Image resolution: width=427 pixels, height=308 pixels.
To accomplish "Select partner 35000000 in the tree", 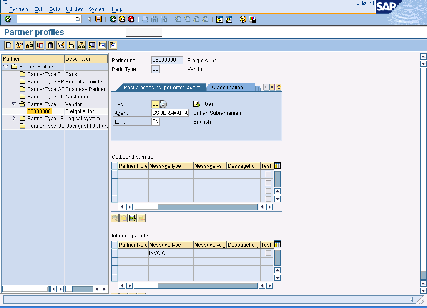I will coord(39,111).
